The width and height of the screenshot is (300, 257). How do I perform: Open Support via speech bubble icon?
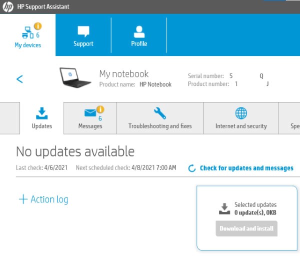(x=83, y=31)
